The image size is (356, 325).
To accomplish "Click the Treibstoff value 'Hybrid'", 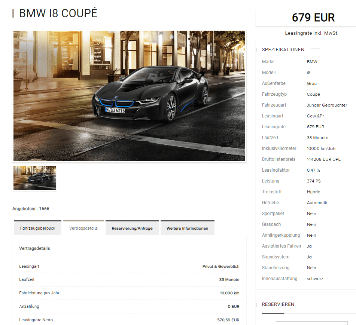I will pyautogui.click(x=314, y=192).
